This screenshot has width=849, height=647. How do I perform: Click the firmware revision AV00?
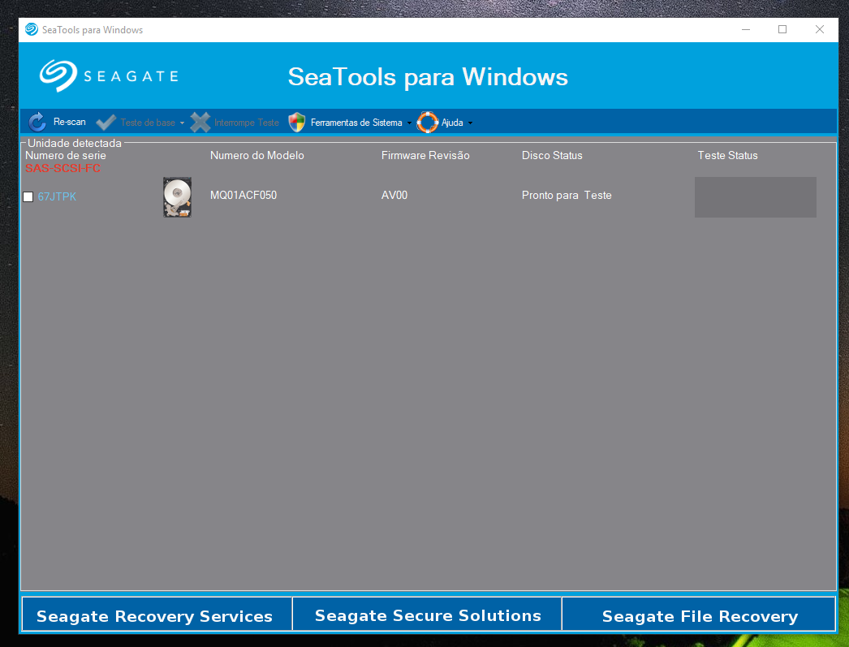point(394,195)
